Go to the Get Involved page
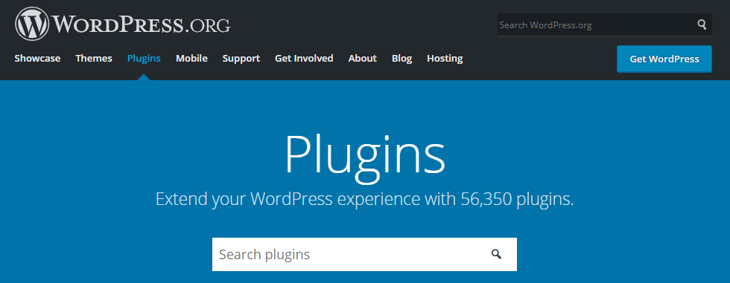This screenshot has height=283, width=730. coord(304,59)
